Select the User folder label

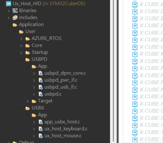31,32
